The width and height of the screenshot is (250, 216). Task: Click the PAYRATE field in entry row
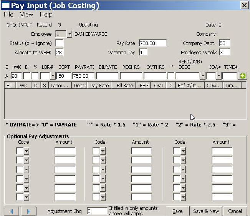pyautogui.click(x=84, y=76)
